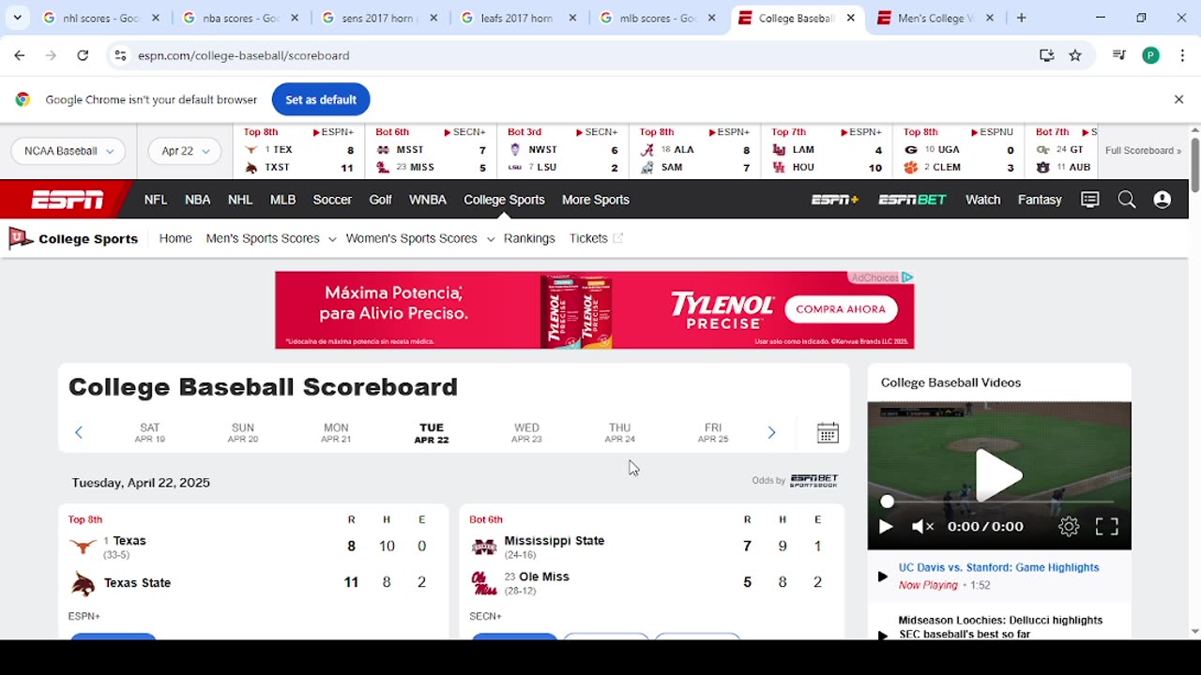The height and width of the screenshot is (675, 1201).
Task: Open Golf in ESPN navigation
Action: tap(380, 200)
